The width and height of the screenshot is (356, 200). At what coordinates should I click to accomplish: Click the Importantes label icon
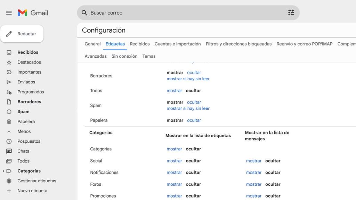tap(9, 72)
